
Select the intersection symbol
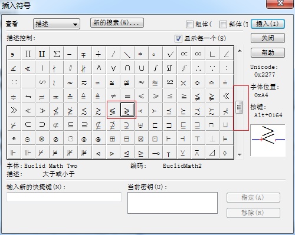(127, 68)
